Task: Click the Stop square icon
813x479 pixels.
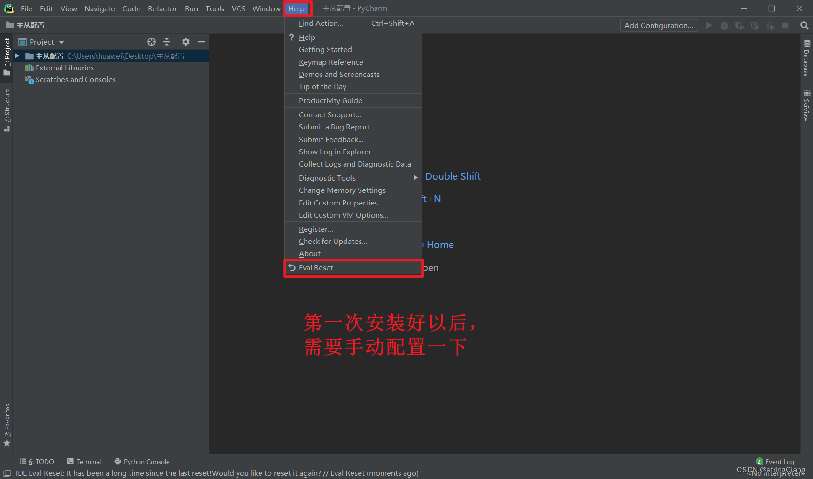Action: point(785,25)
